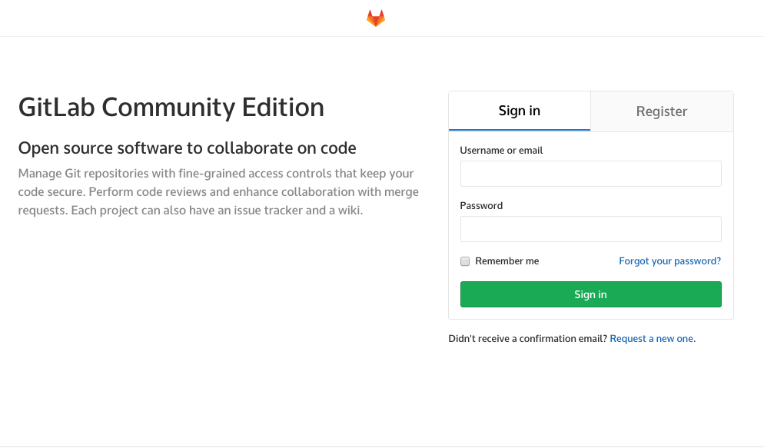Focus the Username or email field
This screenshot has height=448, width=764.
pyautogui.click(x=590, y=174)
